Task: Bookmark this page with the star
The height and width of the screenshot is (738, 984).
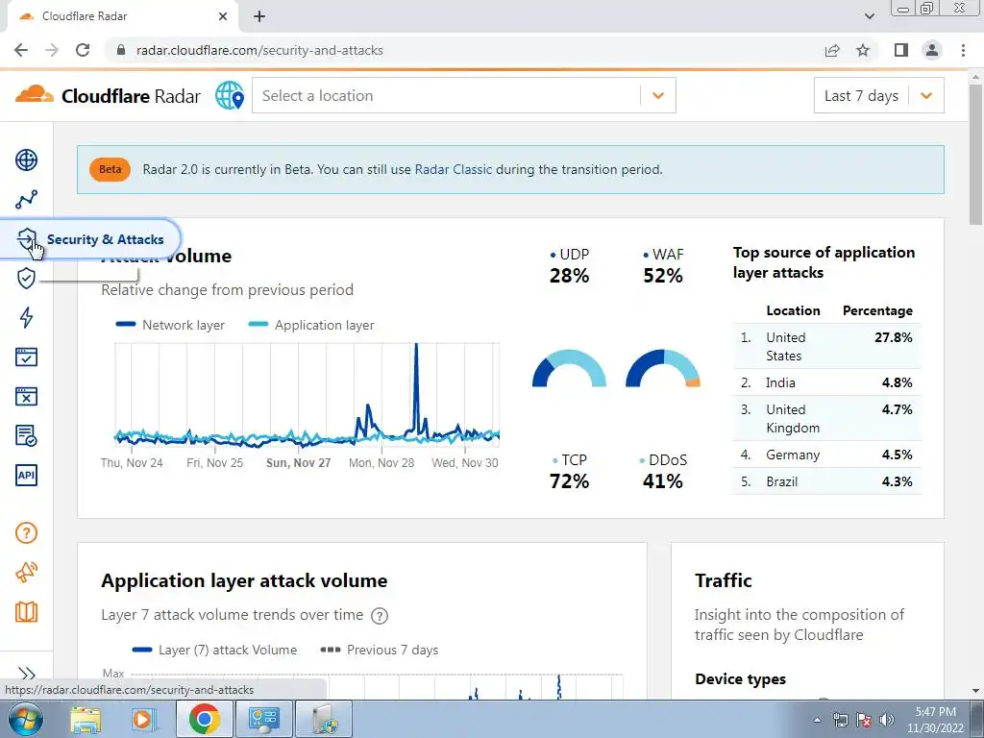Action: [863, 50]
